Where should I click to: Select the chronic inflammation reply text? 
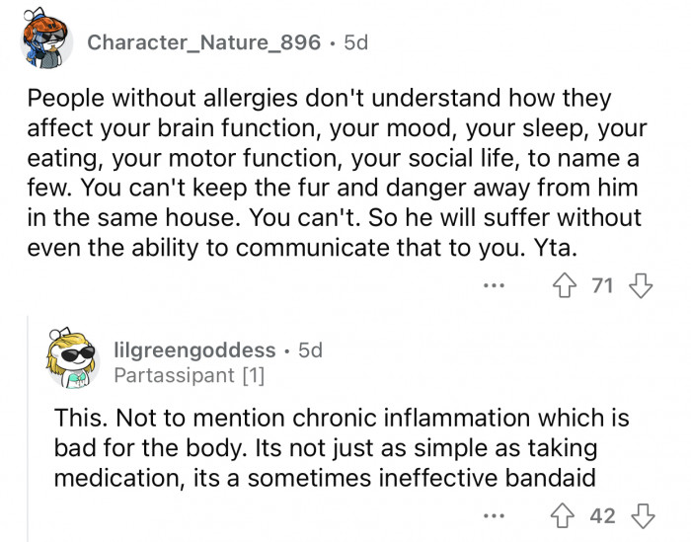[342, 447]
